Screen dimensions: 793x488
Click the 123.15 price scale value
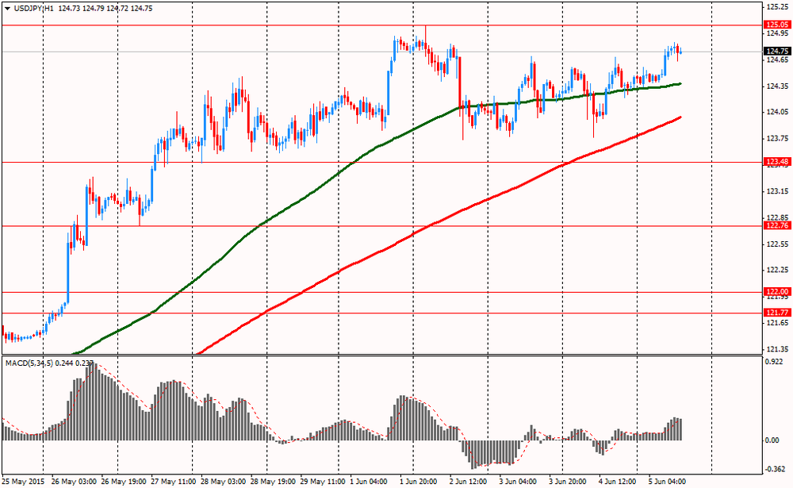tap(779, 191)
